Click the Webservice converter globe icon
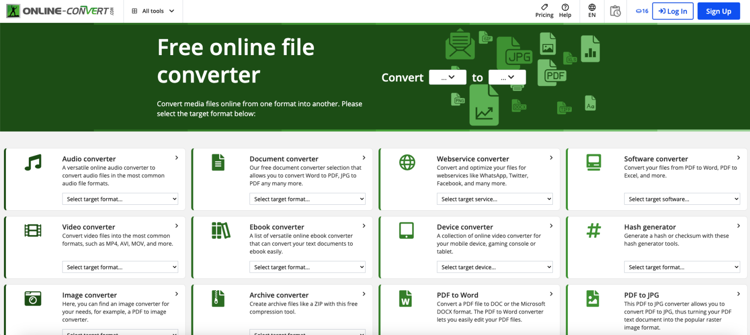Image resolution: width=750 pixels, height=335 pixels. pos(407,162)
